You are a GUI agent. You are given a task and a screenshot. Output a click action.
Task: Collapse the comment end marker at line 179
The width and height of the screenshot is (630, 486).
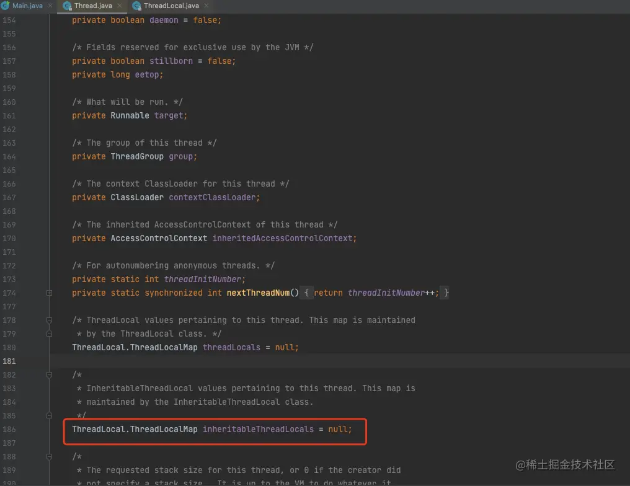[x=49, y=334]
